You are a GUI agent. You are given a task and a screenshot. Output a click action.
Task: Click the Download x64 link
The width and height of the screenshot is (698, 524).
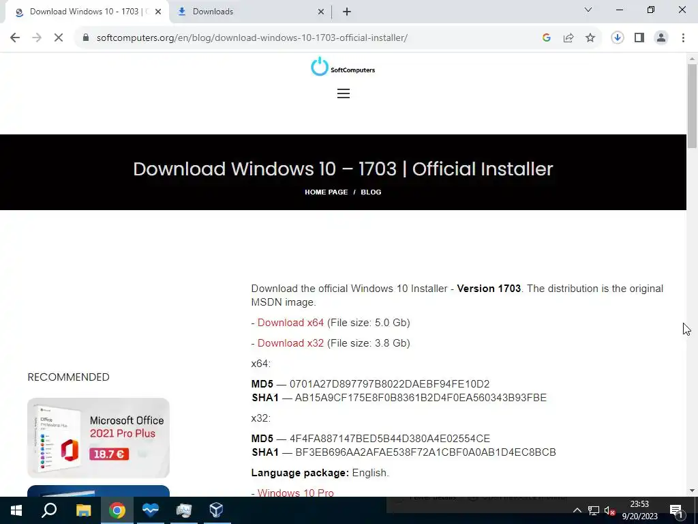coord(290,323)
